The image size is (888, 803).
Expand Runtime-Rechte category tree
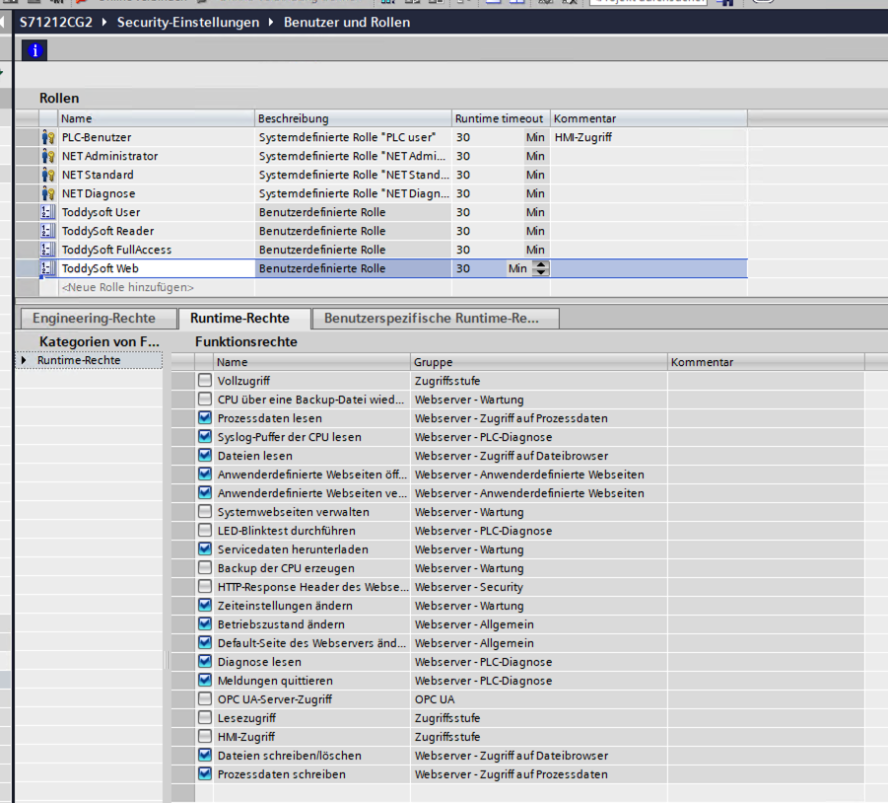tap(24, 360)
